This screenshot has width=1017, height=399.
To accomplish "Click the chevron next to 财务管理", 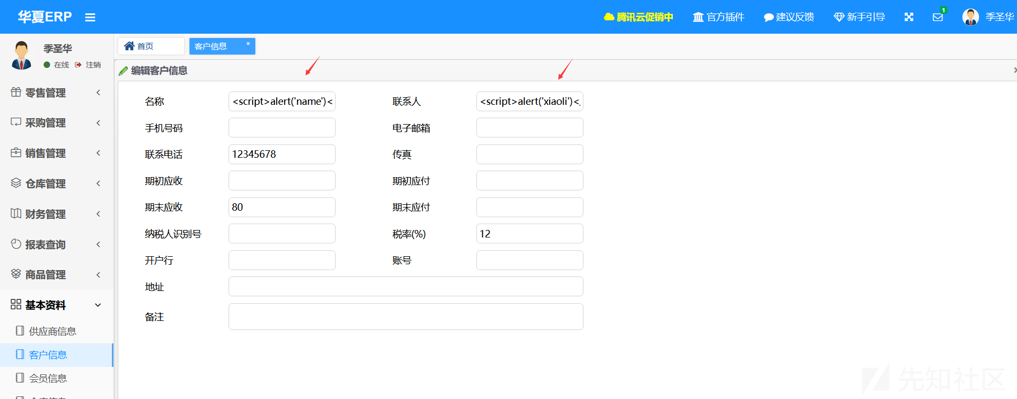I will pos(98,214).
